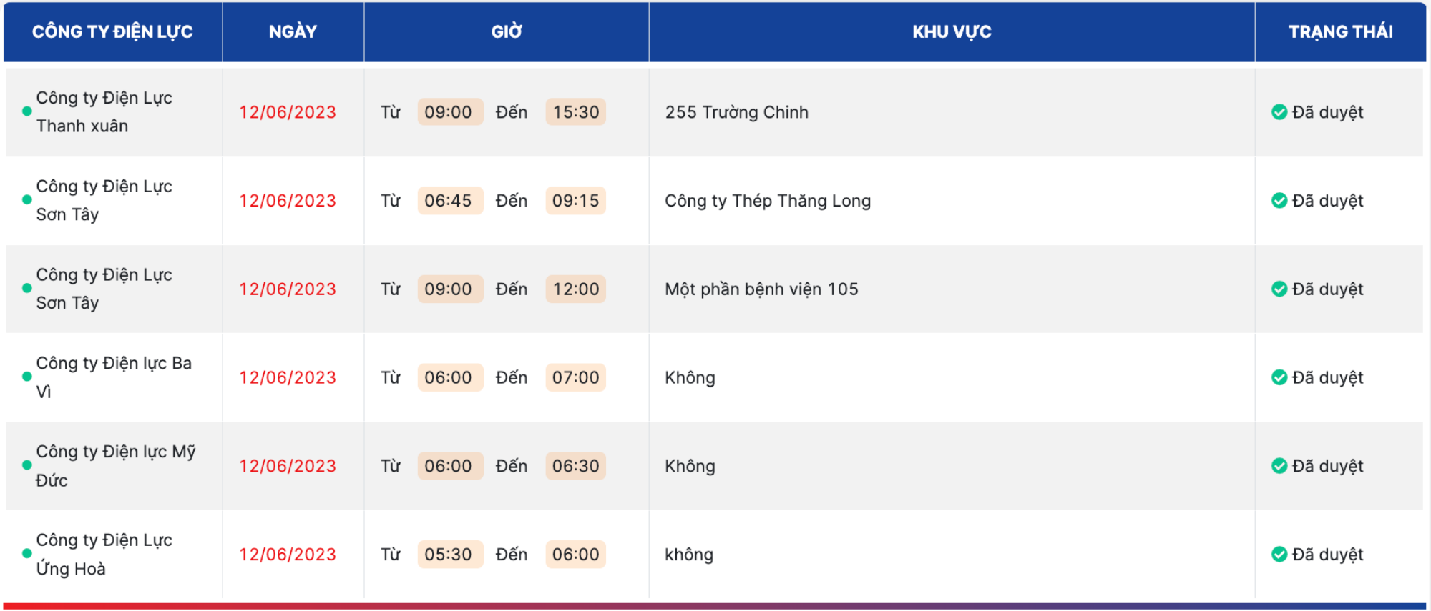Click the green dot beside Điện lực Ba Vì
The width and height of the screenshot is (1431, 611).
27,377
